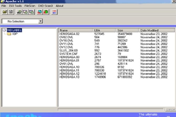The image size is (176, 117).
Task: Click the cancel button
Action: [x=171, y=109]
